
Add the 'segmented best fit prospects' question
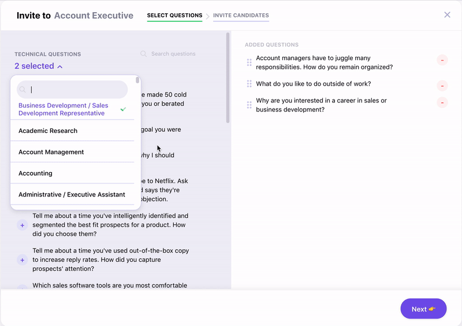pos(23,225)
